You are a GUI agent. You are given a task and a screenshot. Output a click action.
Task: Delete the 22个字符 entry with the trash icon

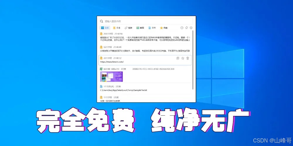(x=188, y=58)
